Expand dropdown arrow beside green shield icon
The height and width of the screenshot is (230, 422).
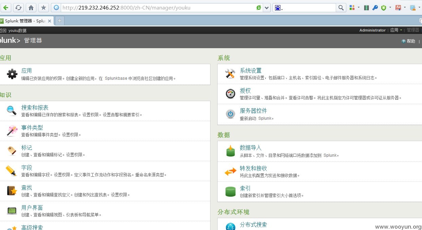click(x=390, y=7)
